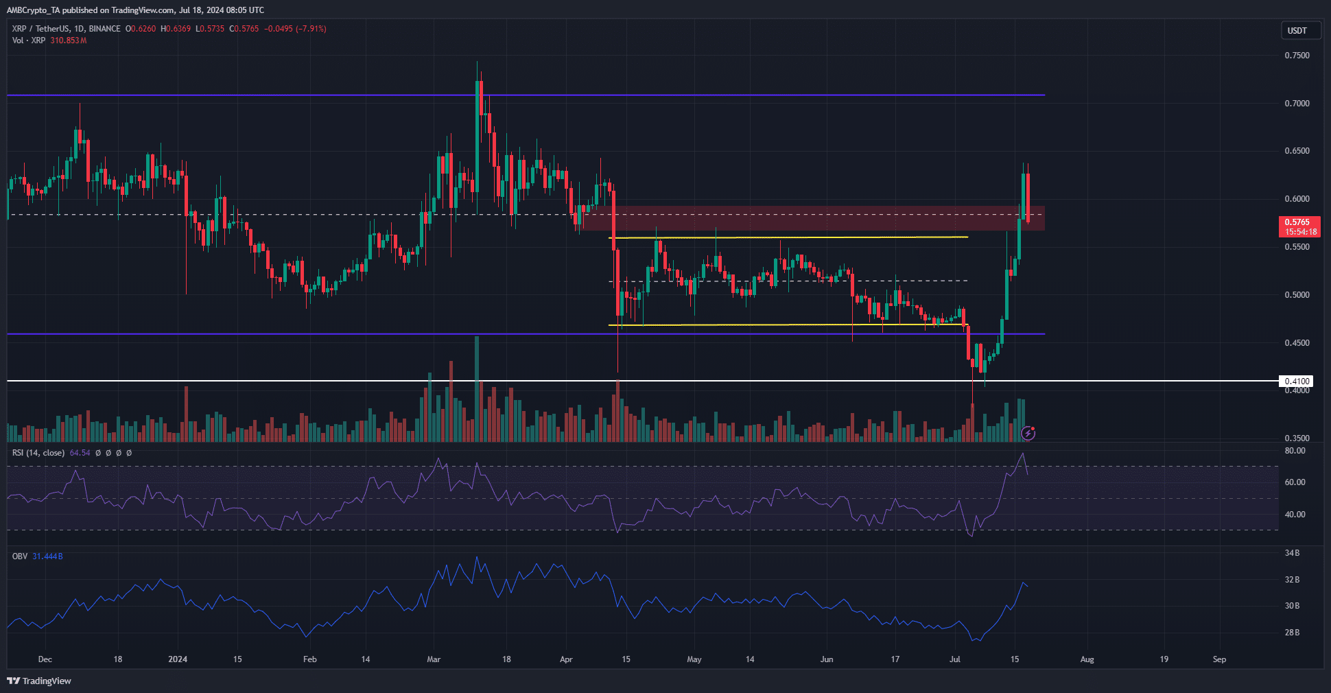Click the 80.00 RSI axis label

tap(1295, 451)
